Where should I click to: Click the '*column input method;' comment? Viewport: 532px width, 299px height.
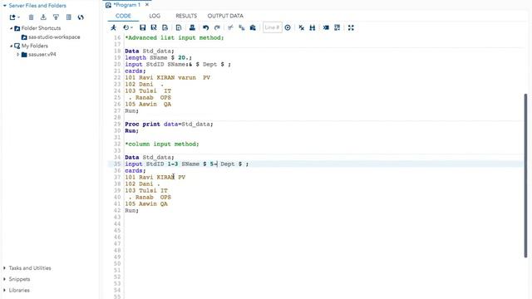[x=162, y=144]
